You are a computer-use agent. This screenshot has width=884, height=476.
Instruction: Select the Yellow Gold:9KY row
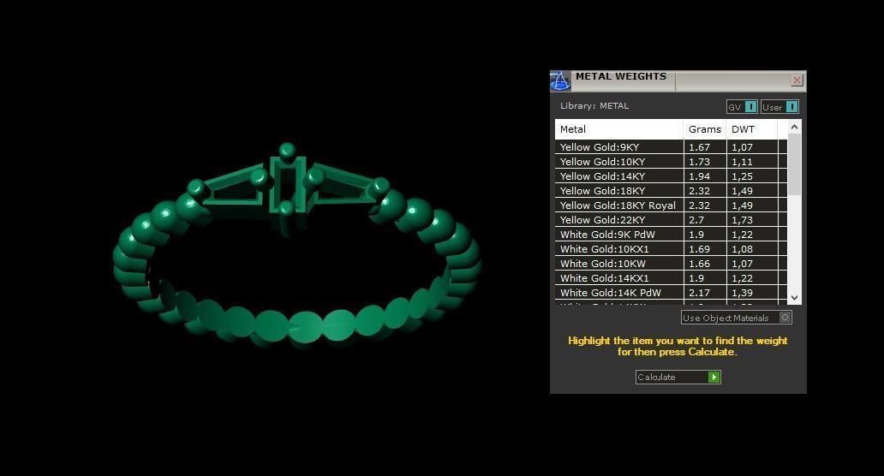click(x=671, y=147)
